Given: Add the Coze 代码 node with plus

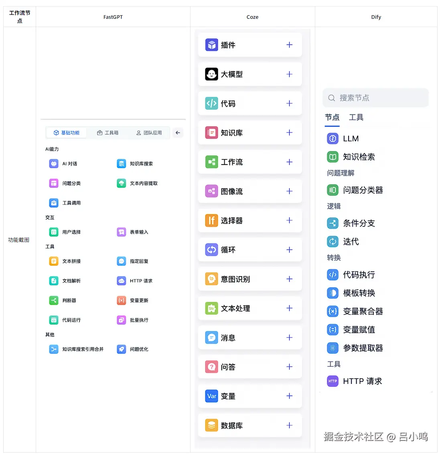Looking at the screenshot, I should [289, 103].
